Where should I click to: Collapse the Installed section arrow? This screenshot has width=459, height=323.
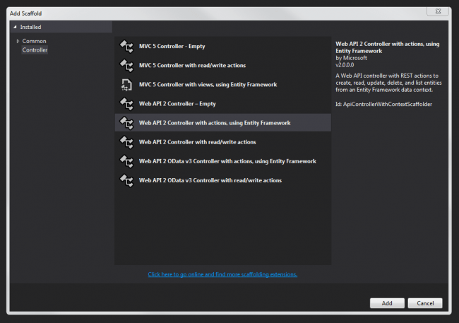pyautogui.click(x=15, y=27)
